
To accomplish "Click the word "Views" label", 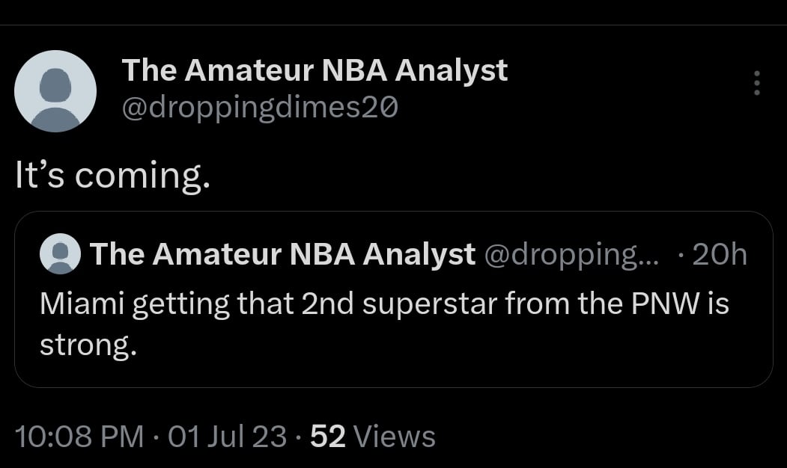I will (393, 436).
